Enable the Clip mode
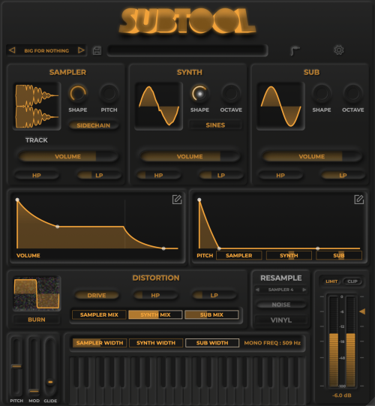 pyautogui.click(x=352, y=281)
